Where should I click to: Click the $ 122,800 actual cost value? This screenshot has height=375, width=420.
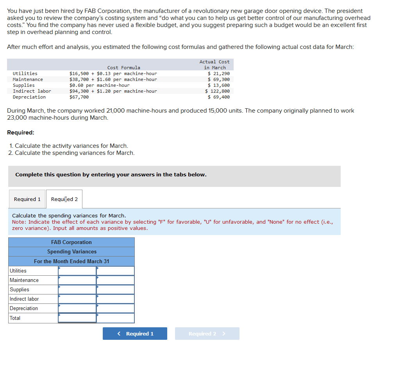tap(217, 91)
